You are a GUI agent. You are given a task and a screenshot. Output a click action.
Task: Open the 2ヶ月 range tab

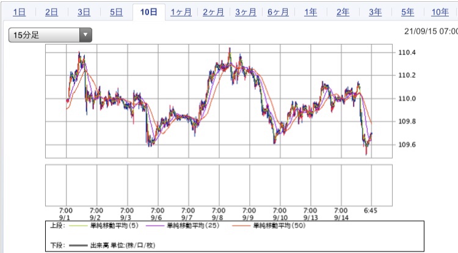coord(213,12)
